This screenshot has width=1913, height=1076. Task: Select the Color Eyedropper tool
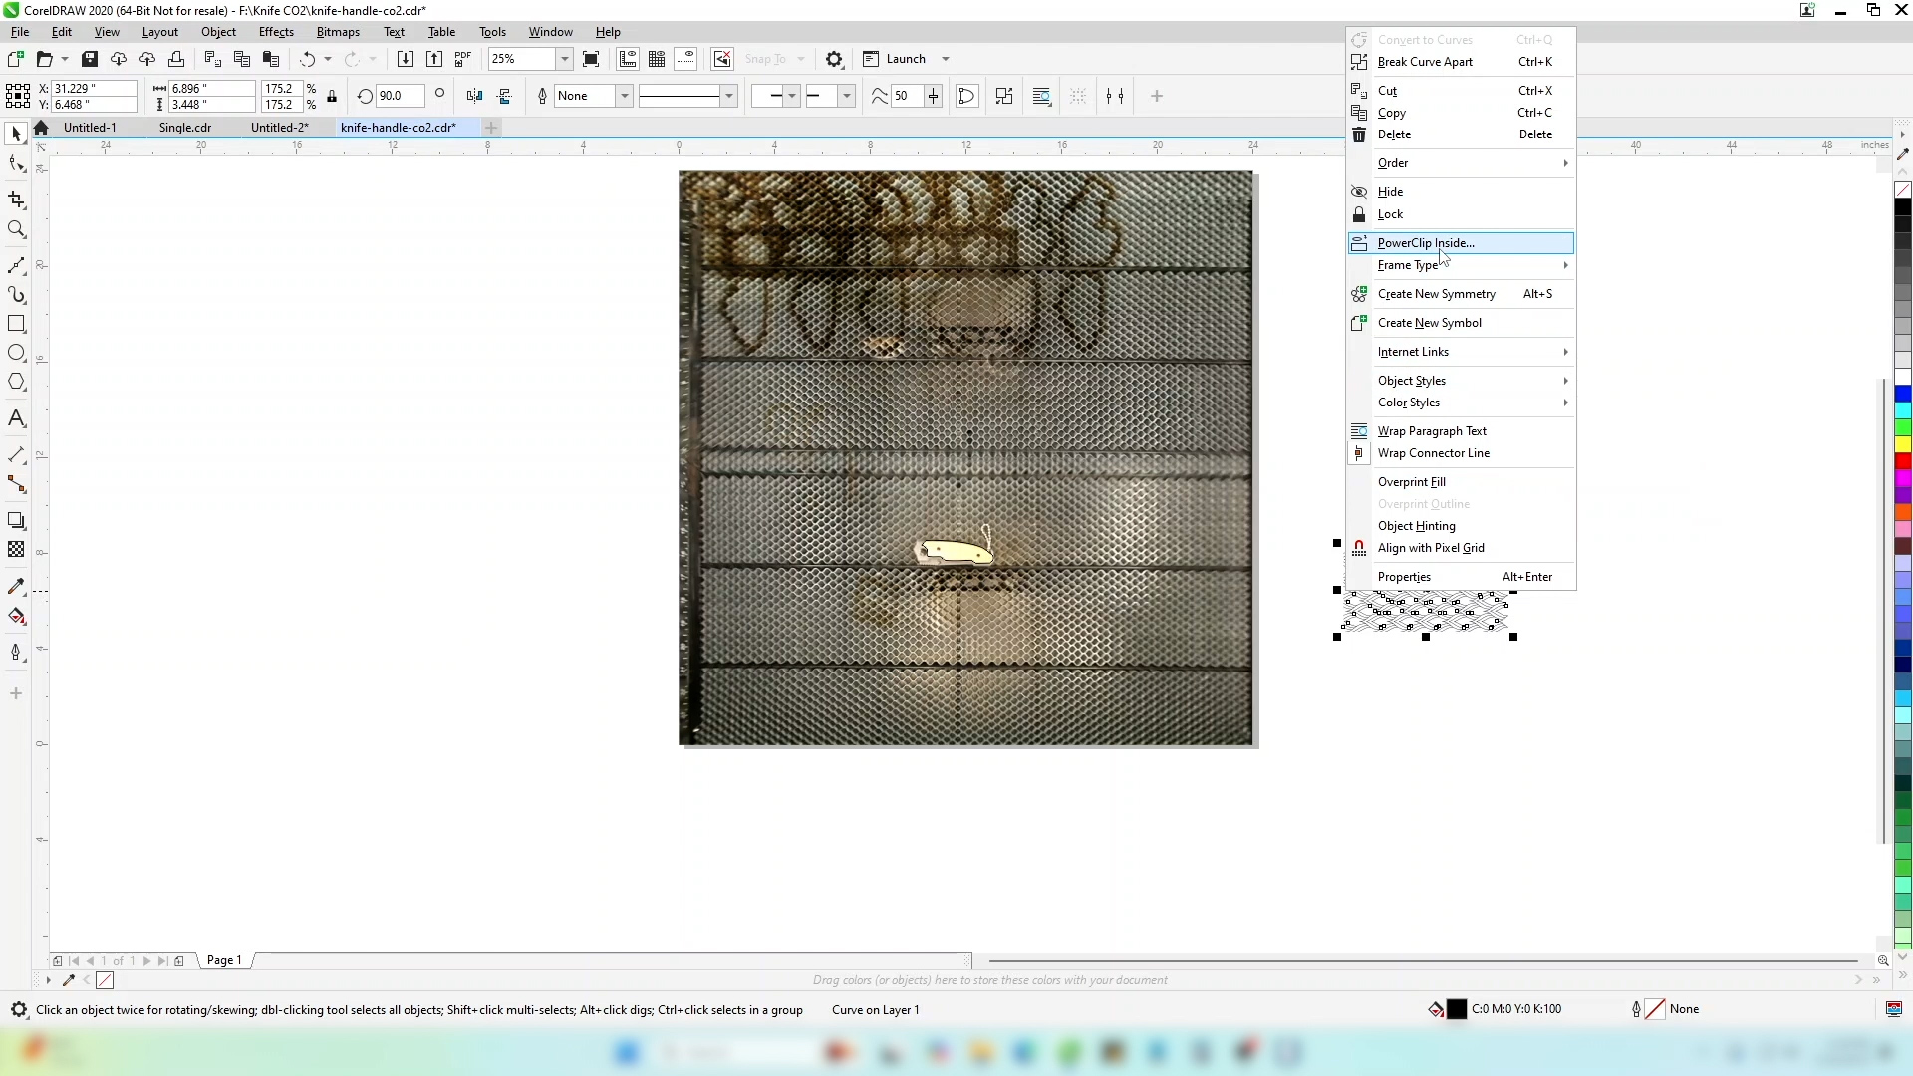(16, 587)
